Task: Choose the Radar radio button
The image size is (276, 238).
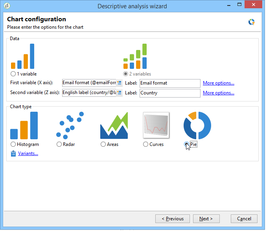Action: point(59,144)
